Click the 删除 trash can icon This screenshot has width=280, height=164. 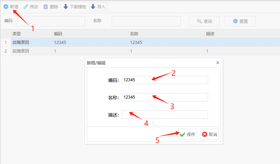tap(46, 7)
